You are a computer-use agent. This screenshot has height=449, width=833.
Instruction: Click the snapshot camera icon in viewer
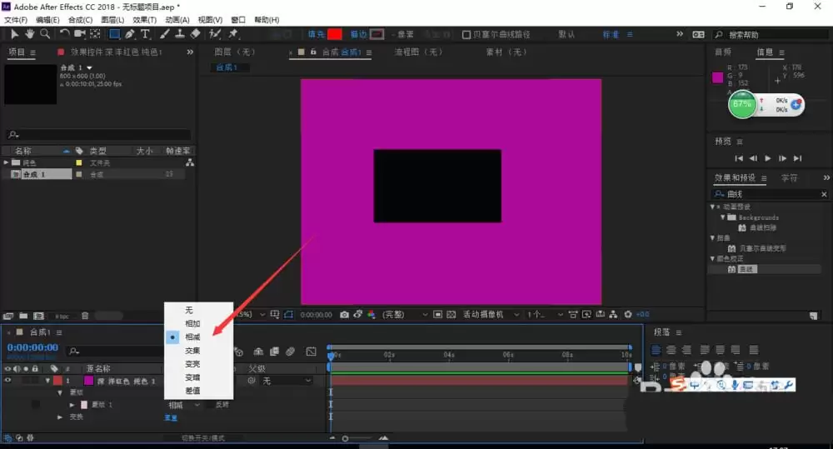pyautogui.click(x=344, y=315)
